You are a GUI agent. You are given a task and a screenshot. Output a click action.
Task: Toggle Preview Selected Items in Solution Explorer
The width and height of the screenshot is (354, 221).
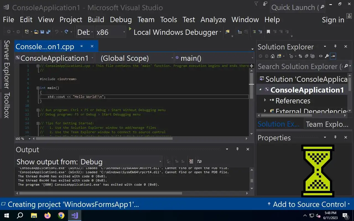[x=333, y=56]
